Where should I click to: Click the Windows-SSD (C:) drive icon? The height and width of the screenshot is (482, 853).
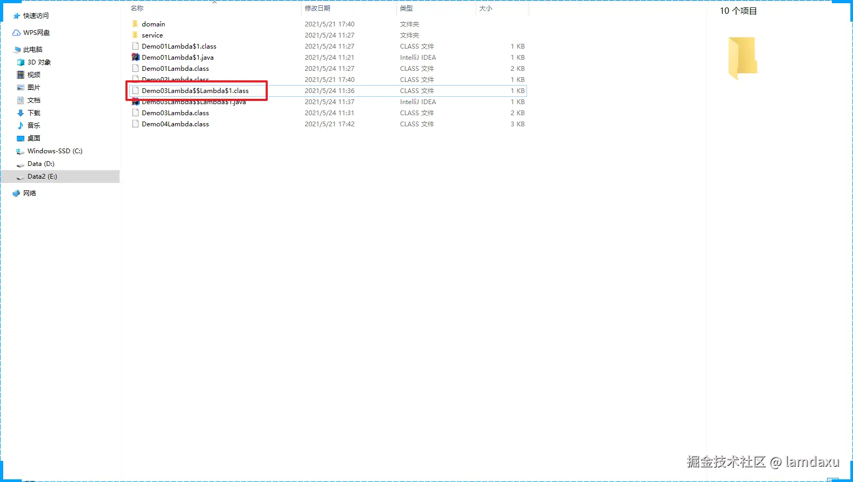(x=21, y=151)
